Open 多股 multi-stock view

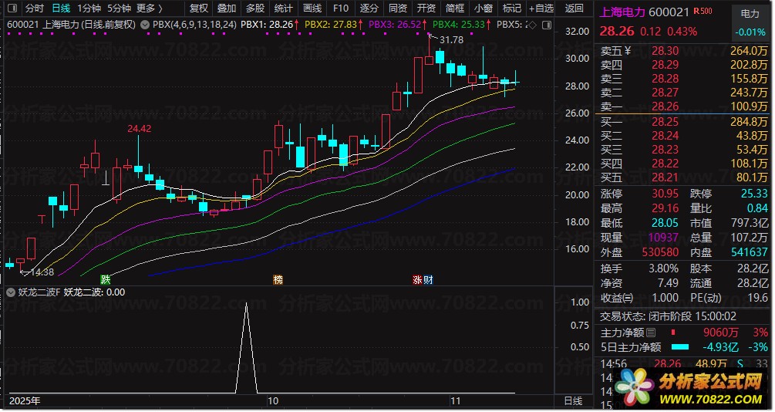(x=255, y=8)
